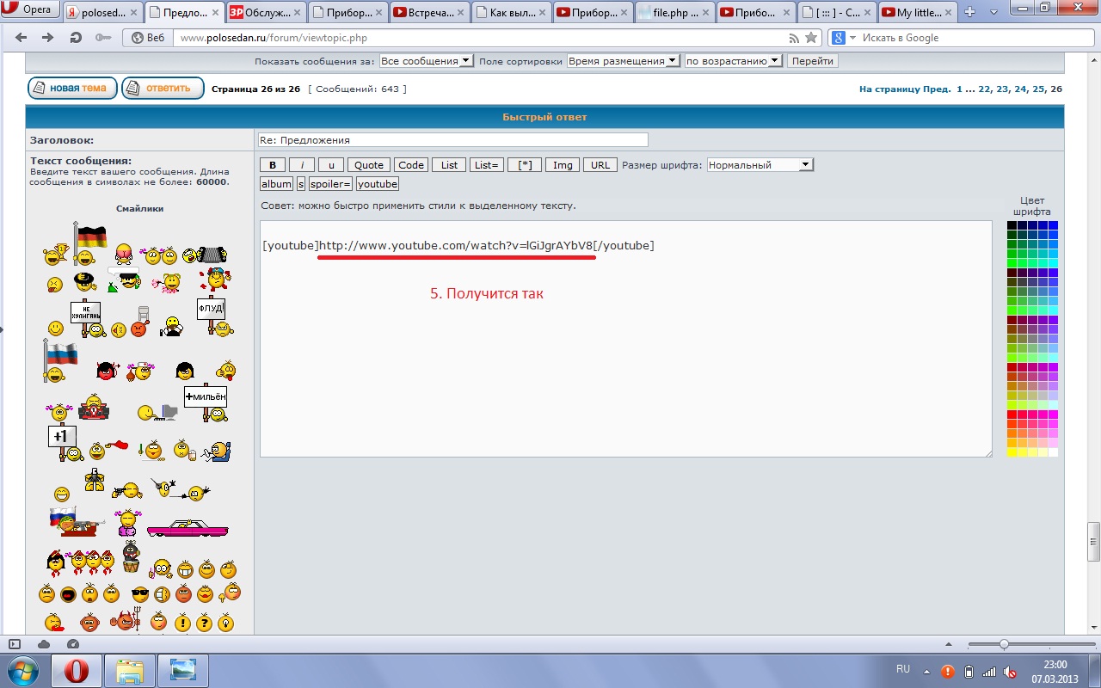
Task: Pick the yellow font color swatch
Action: pos(1012,451)
